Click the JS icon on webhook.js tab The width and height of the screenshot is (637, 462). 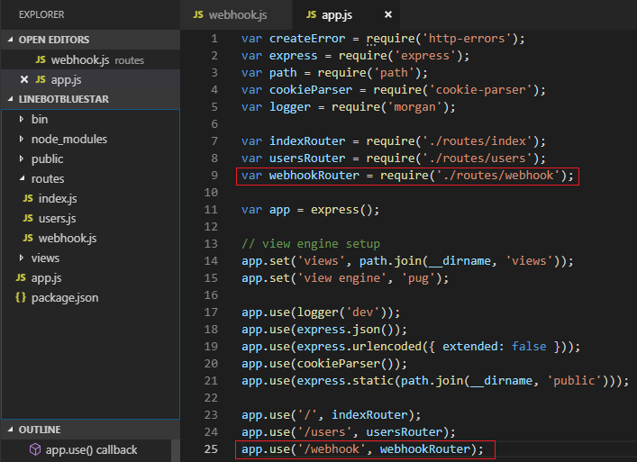point(198,14)
